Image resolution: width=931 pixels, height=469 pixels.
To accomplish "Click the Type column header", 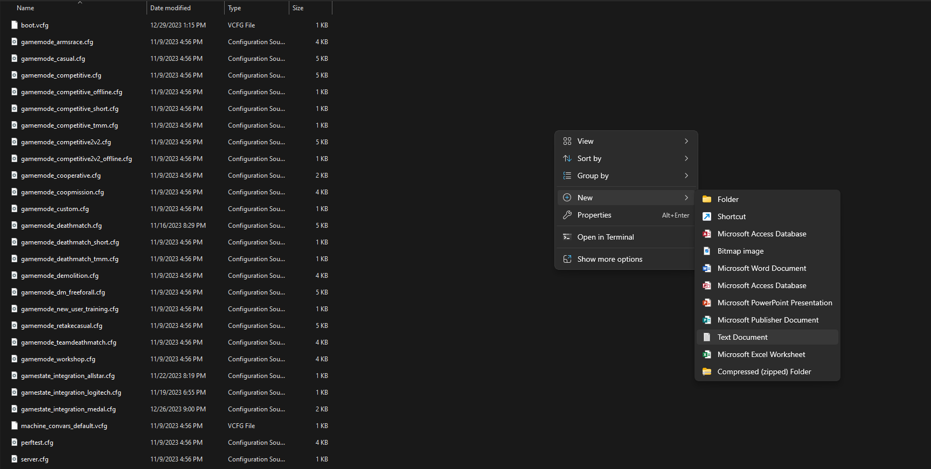I will 234,8.
